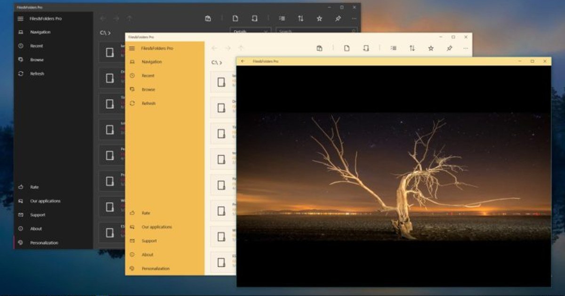Click the C:\ breadcrumb in light window

[x=214, y=62]
